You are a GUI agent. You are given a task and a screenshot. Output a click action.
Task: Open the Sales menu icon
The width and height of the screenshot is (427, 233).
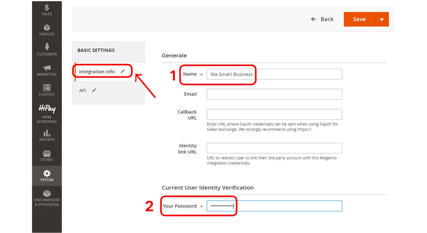47,7
